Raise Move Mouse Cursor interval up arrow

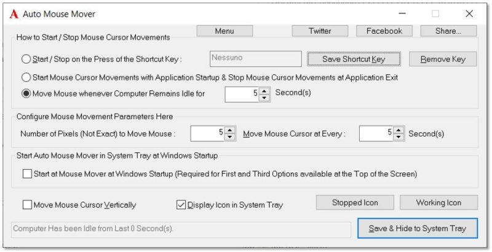click(399, 130)
